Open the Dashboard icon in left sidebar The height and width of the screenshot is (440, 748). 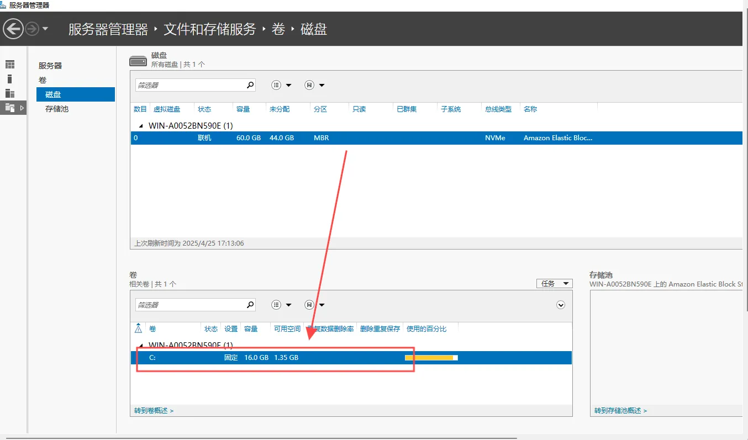(10, 65)
